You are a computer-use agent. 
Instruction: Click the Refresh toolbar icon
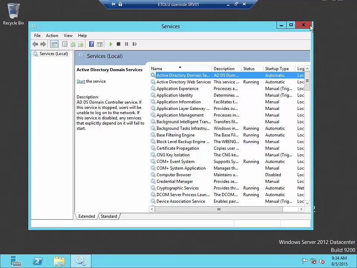(73, 44)
